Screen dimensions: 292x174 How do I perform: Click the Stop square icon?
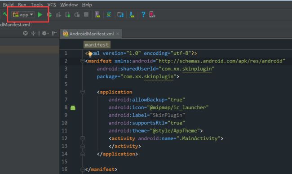[86, 14]
